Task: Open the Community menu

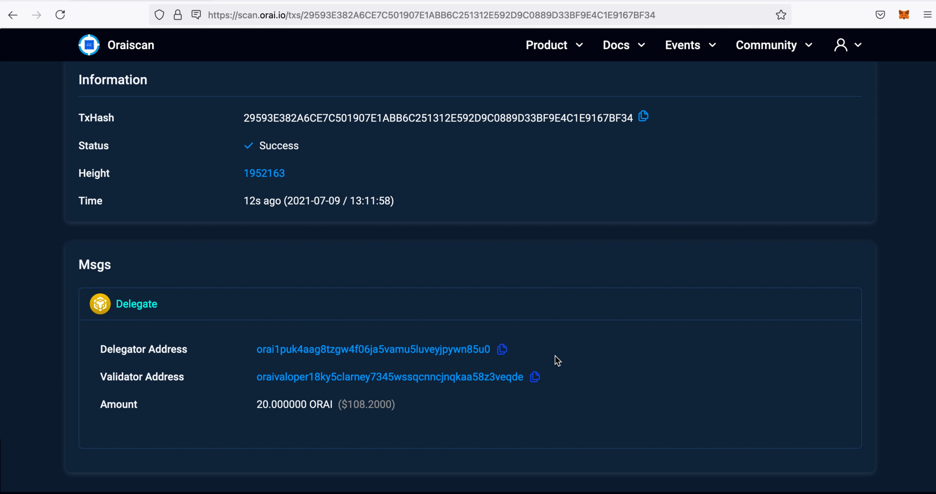Action: click(766, 45)
